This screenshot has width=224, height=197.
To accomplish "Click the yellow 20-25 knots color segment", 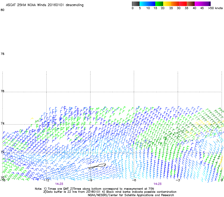I will click(x=167, y=4).
